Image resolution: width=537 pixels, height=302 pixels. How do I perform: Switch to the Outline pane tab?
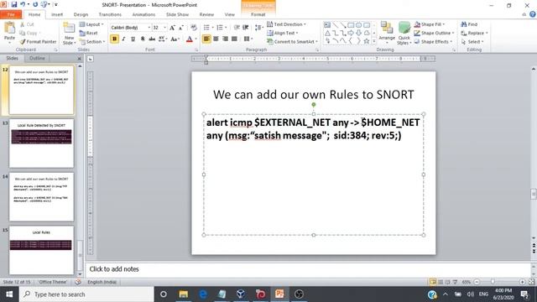click(x=37, y=58)
